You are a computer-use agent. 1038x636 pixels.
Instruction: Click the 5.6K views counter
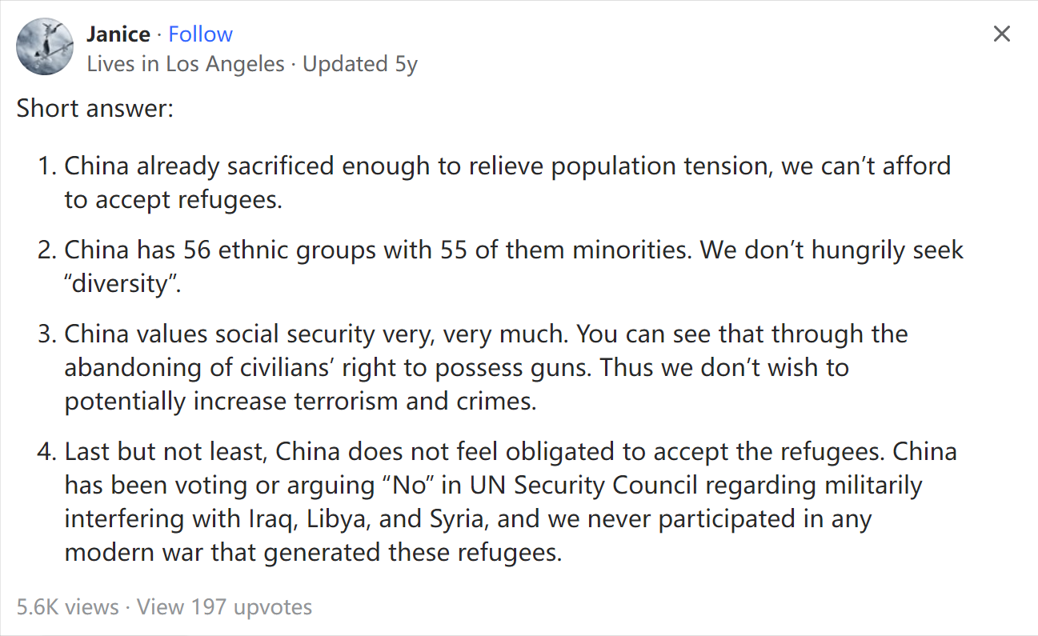click(67, 607)
